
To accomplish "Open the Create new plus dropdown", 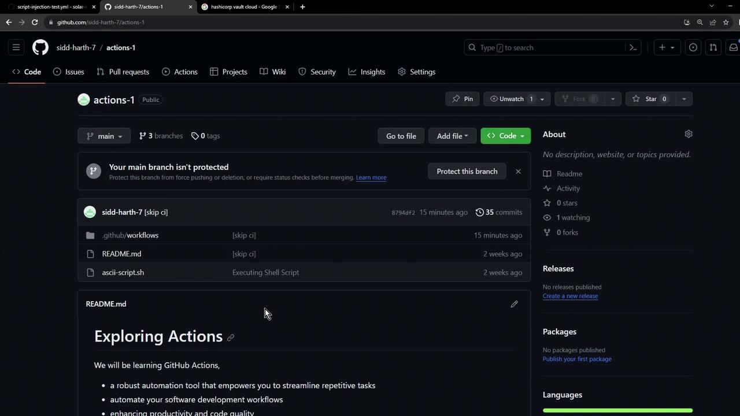I will click(667, 47).
